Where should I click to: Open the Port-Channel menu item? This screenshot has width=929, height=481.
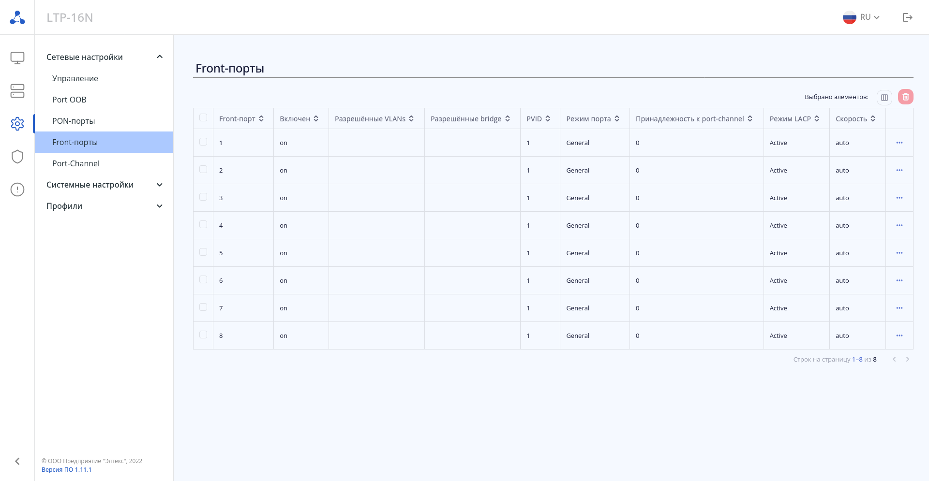point(104,163)
